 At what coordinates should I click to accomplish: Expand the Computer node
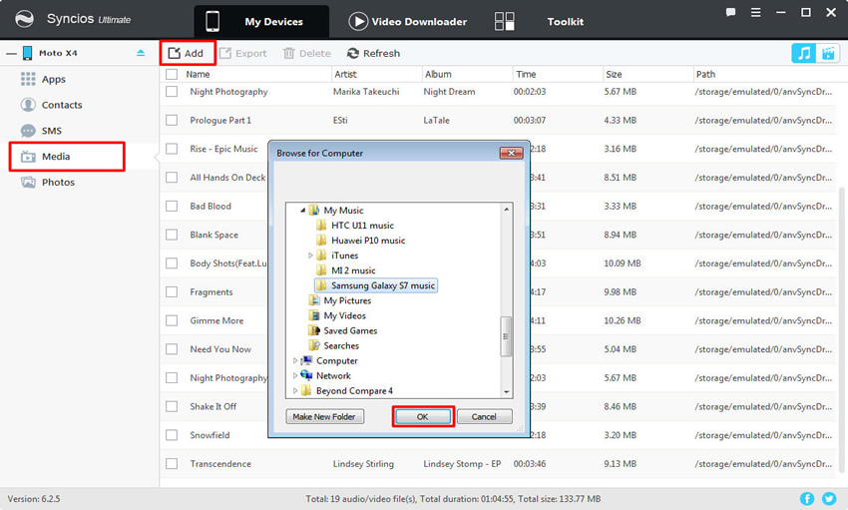[x=294, y=360]
